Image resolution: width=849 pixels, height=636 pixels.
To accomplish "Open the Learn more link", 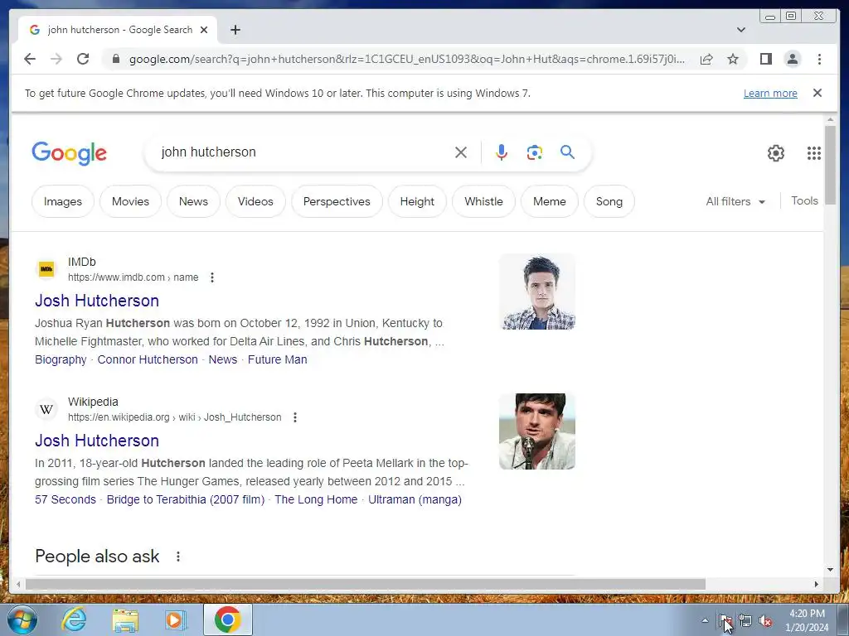I will point(770,93).
